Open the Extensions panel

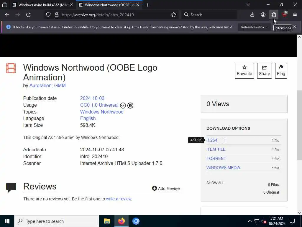(274, 15)
